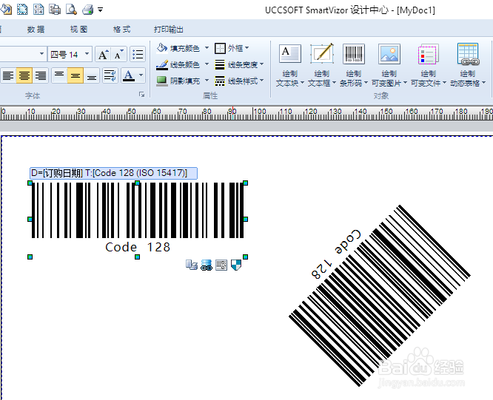
Task: Align text left
Action: [x=8, y=75]
